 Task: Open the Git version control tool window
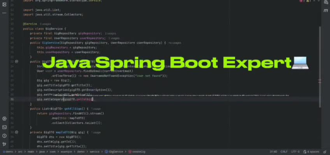tap(4, 144)
